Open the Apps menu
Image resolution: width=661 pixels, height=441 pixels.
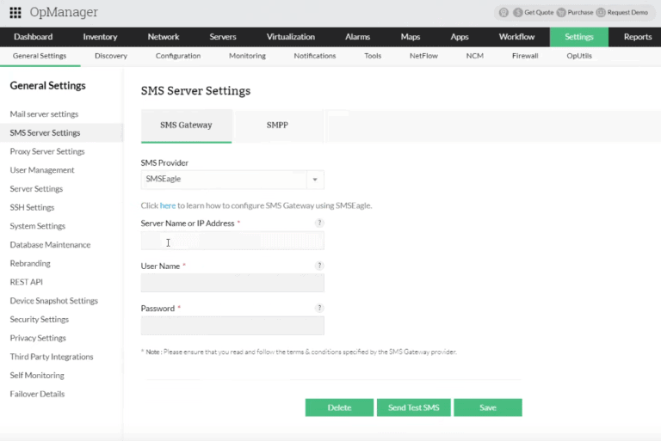pos(459,37)
